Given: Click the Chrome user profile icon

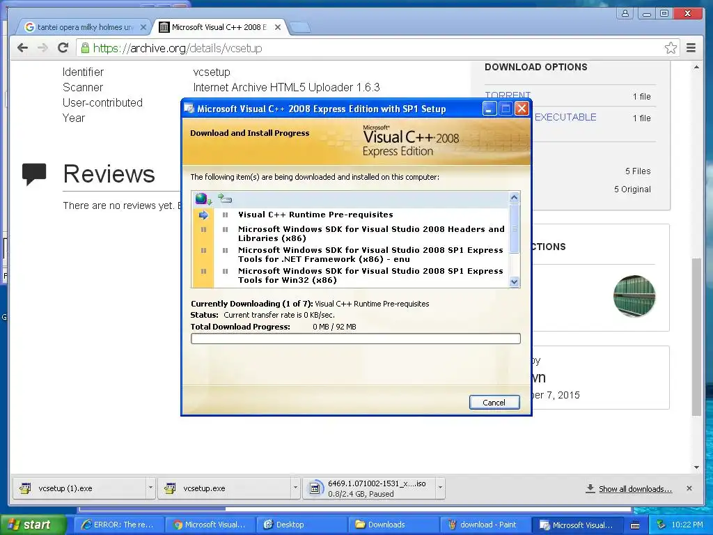Looking at the screenshot, I should (625, 13).
